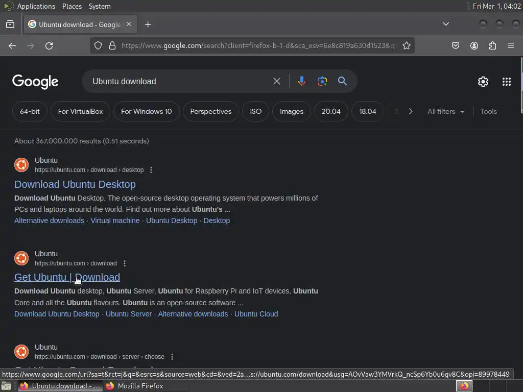The image size is (523, 392).
Task: Click the show desktop icon in the taskbar
Action: click(x=6, y=386)
